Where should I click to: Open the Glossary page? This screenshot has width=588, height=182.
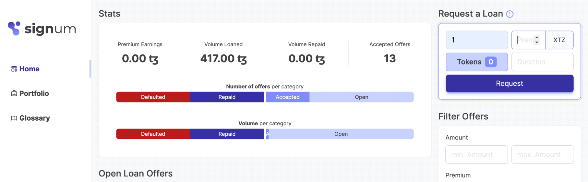[x=34, y=118]
